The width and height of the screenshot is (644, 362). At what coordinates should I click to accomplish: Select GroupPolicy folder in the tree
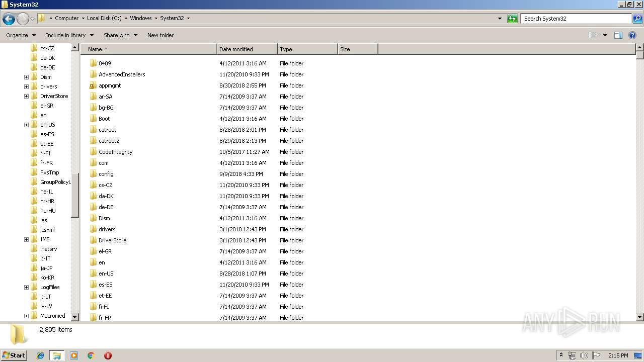(x=55, y=182)
